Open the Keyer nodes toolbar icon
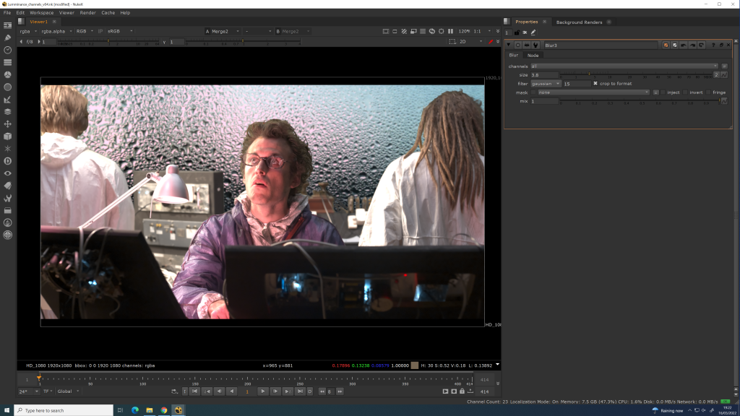This screenshot has height=416, width=740. click(7, 100)
